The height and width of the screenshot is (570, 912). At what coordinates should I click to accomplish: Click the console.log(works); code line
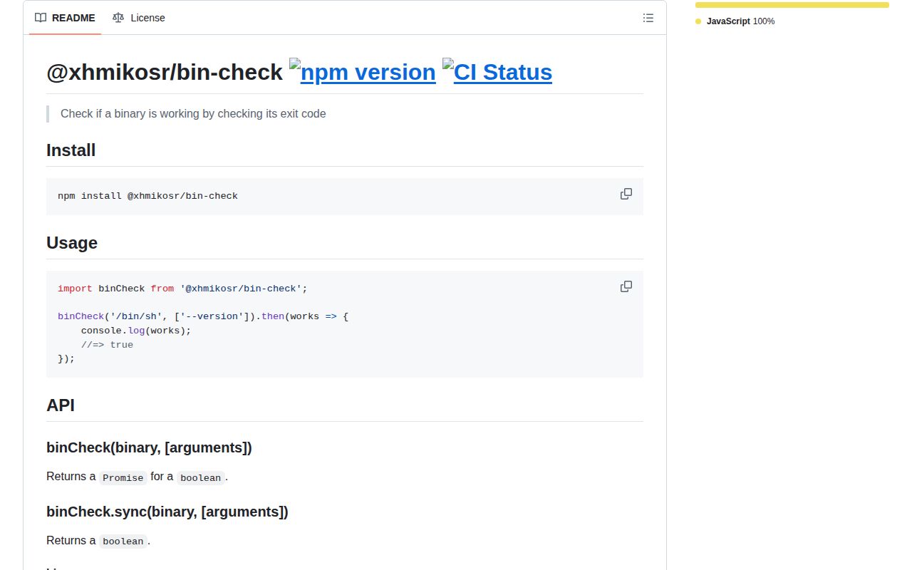pyautogui.click(x=136, y=331)
